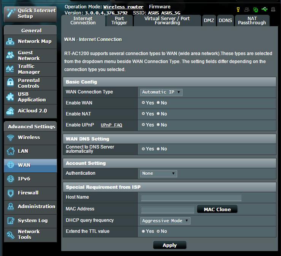The width and height of the screenshot is (281, 256).
Task: Open the NAT Passthrough tab
Action: click(252, 21)
